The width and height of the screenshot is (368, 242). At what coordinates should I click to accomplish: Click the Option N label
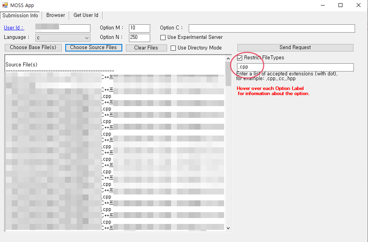click(x=111, y=37)
